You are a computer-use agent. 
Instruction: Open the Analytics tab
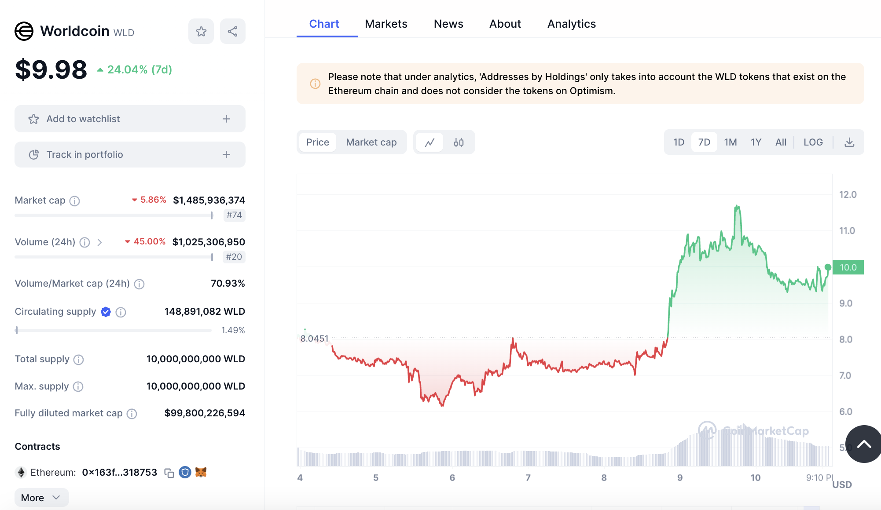point(571,24)
